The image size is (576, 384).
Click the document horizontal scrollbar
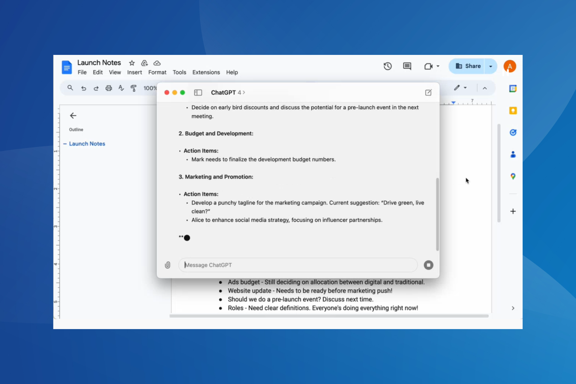[329, 316]
